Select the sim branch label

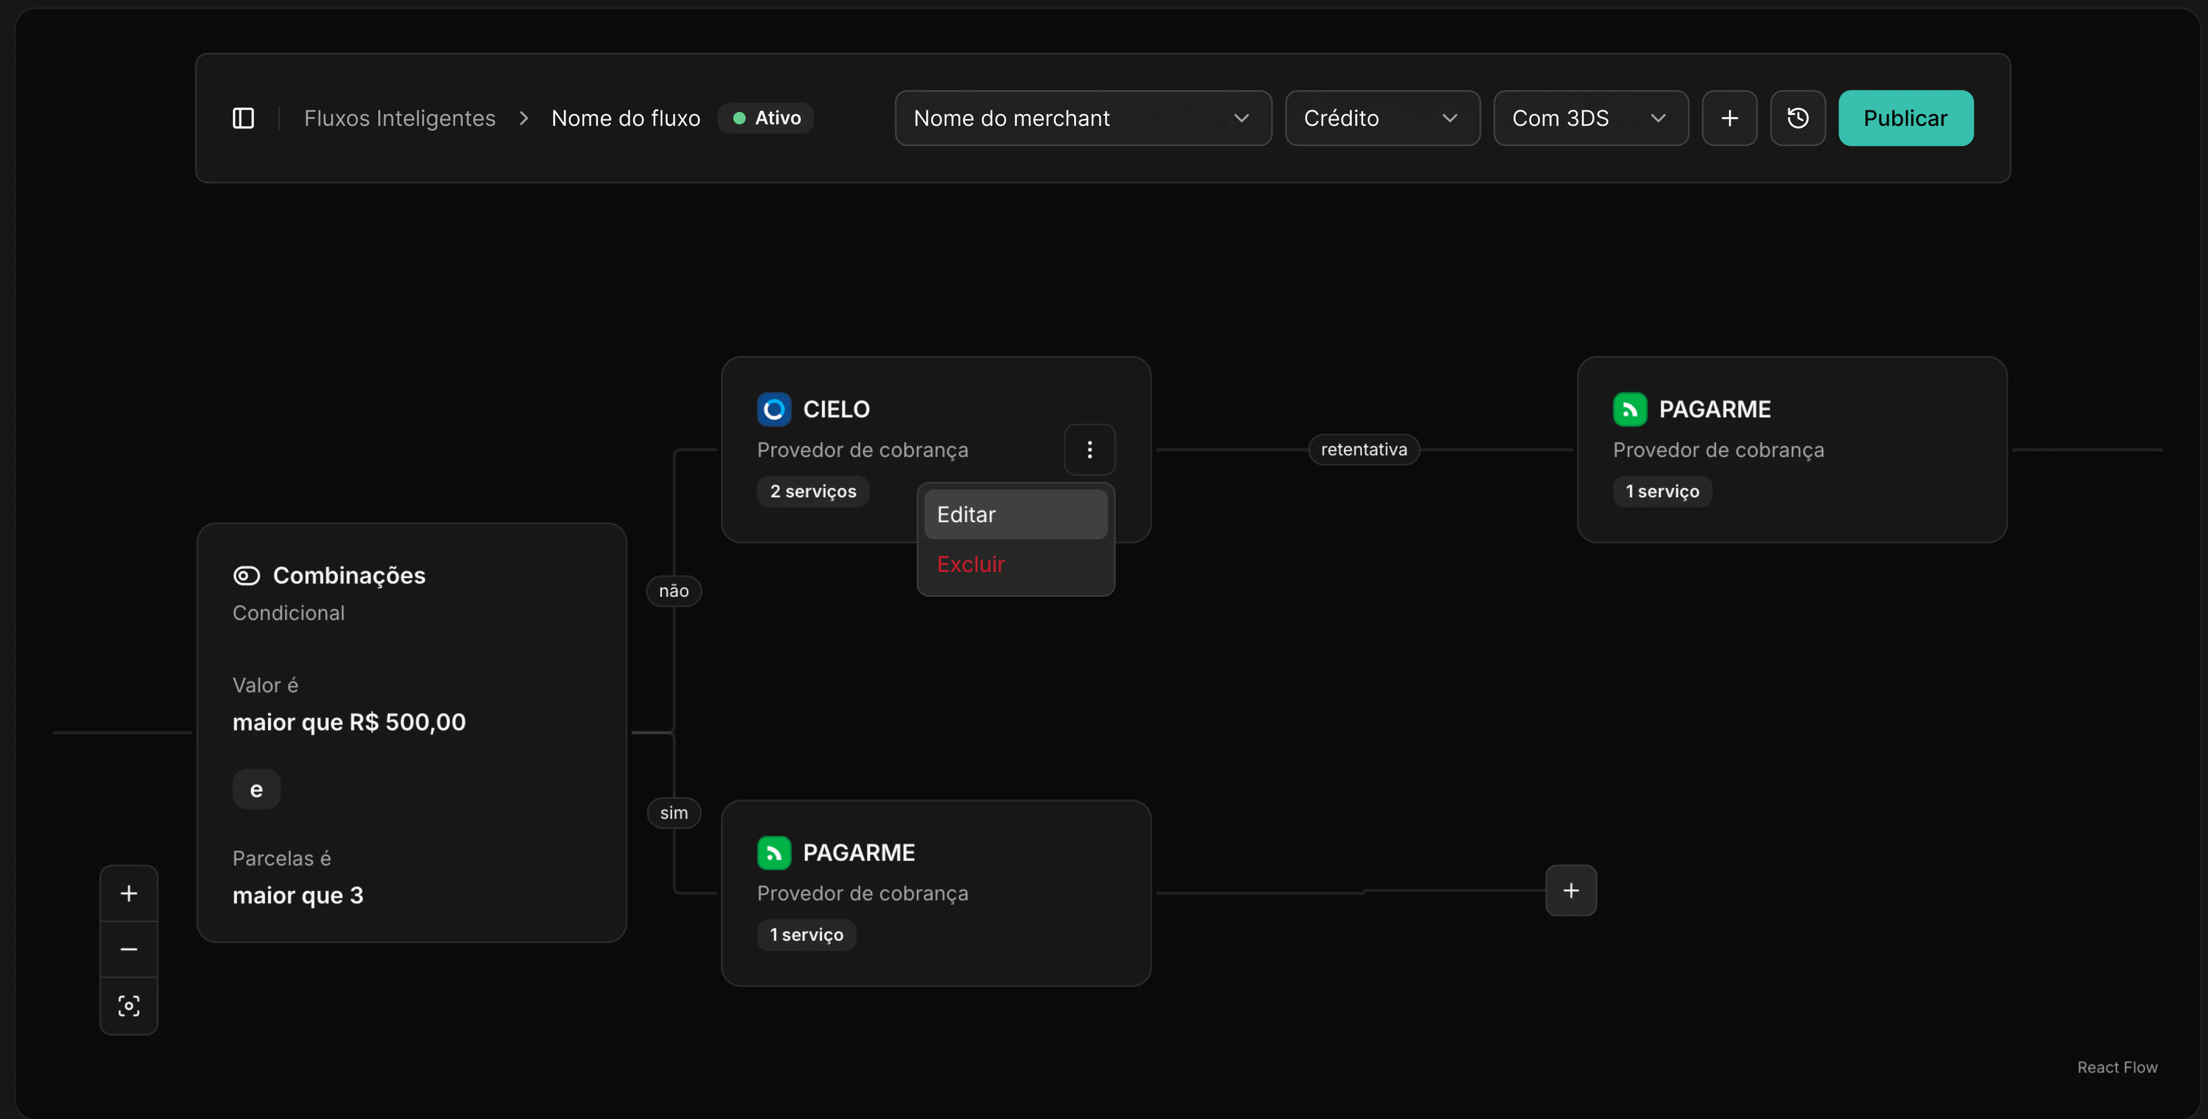[674, 813]
